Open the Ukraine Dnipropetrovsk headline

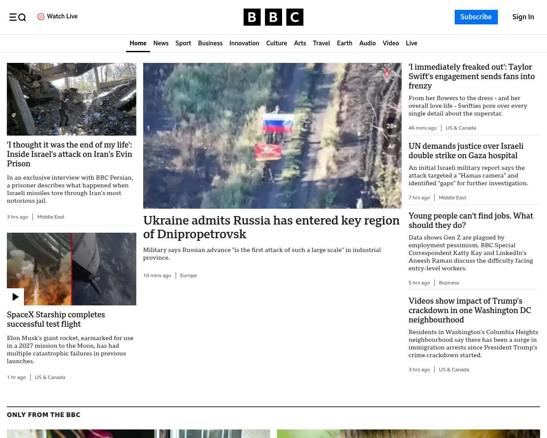[x=271, y=227]
